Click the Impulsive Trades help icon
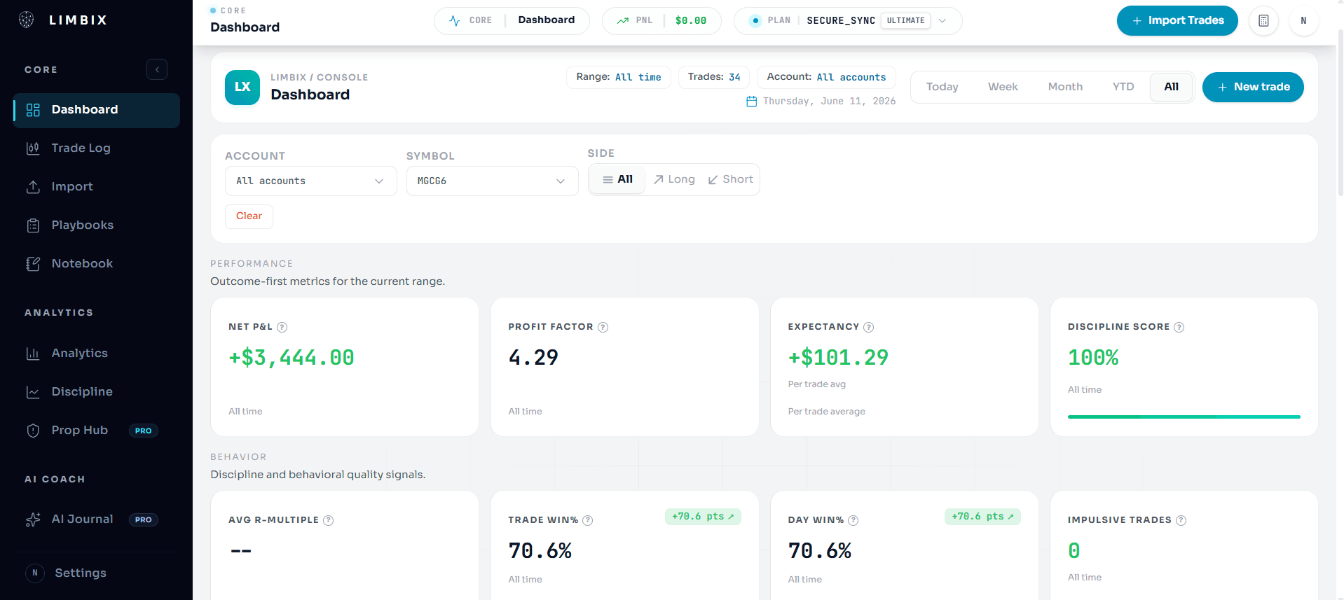The image size is (1344, 600). point(1181,520)
